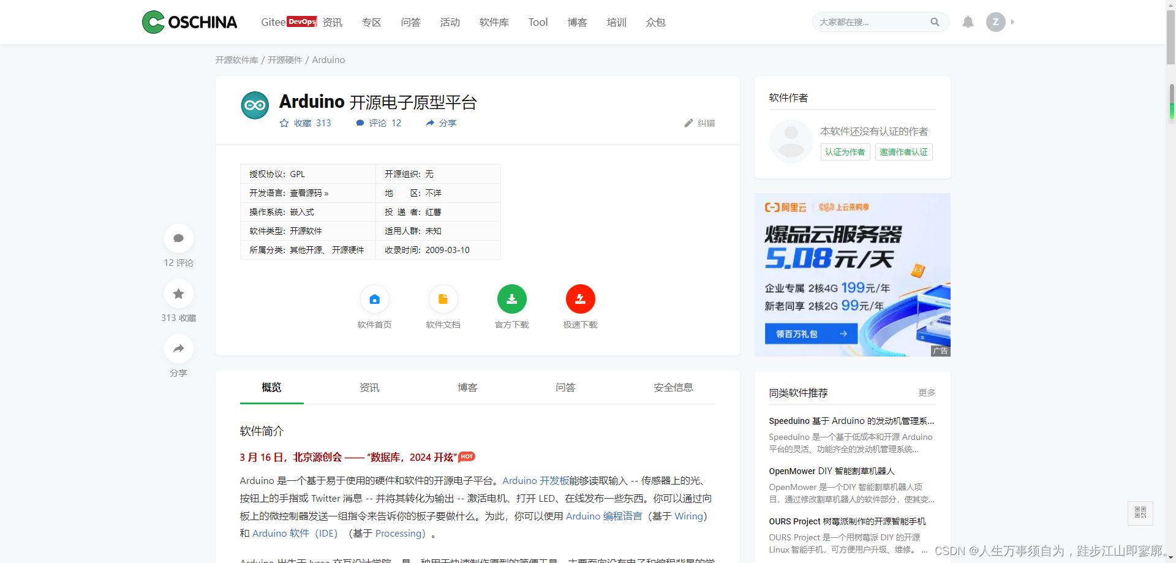Image resolution: width=1176 pixels, height=563 pixels.
Task: Open the Tool nav item
Action: (538, 22)
